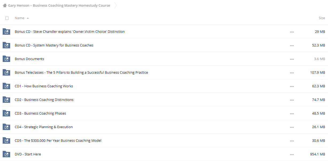Click the shared folder icon for Bonus Documents
Viewport: 328px width, 161px height.
tap(6, 59)
